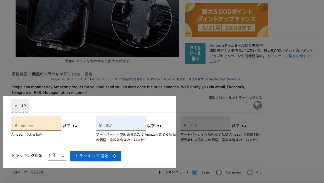The width and height of the screenshot is (324, 183).
Task: Toggle the threshold direction icon beside the 中古 price field
Action: 244,126
